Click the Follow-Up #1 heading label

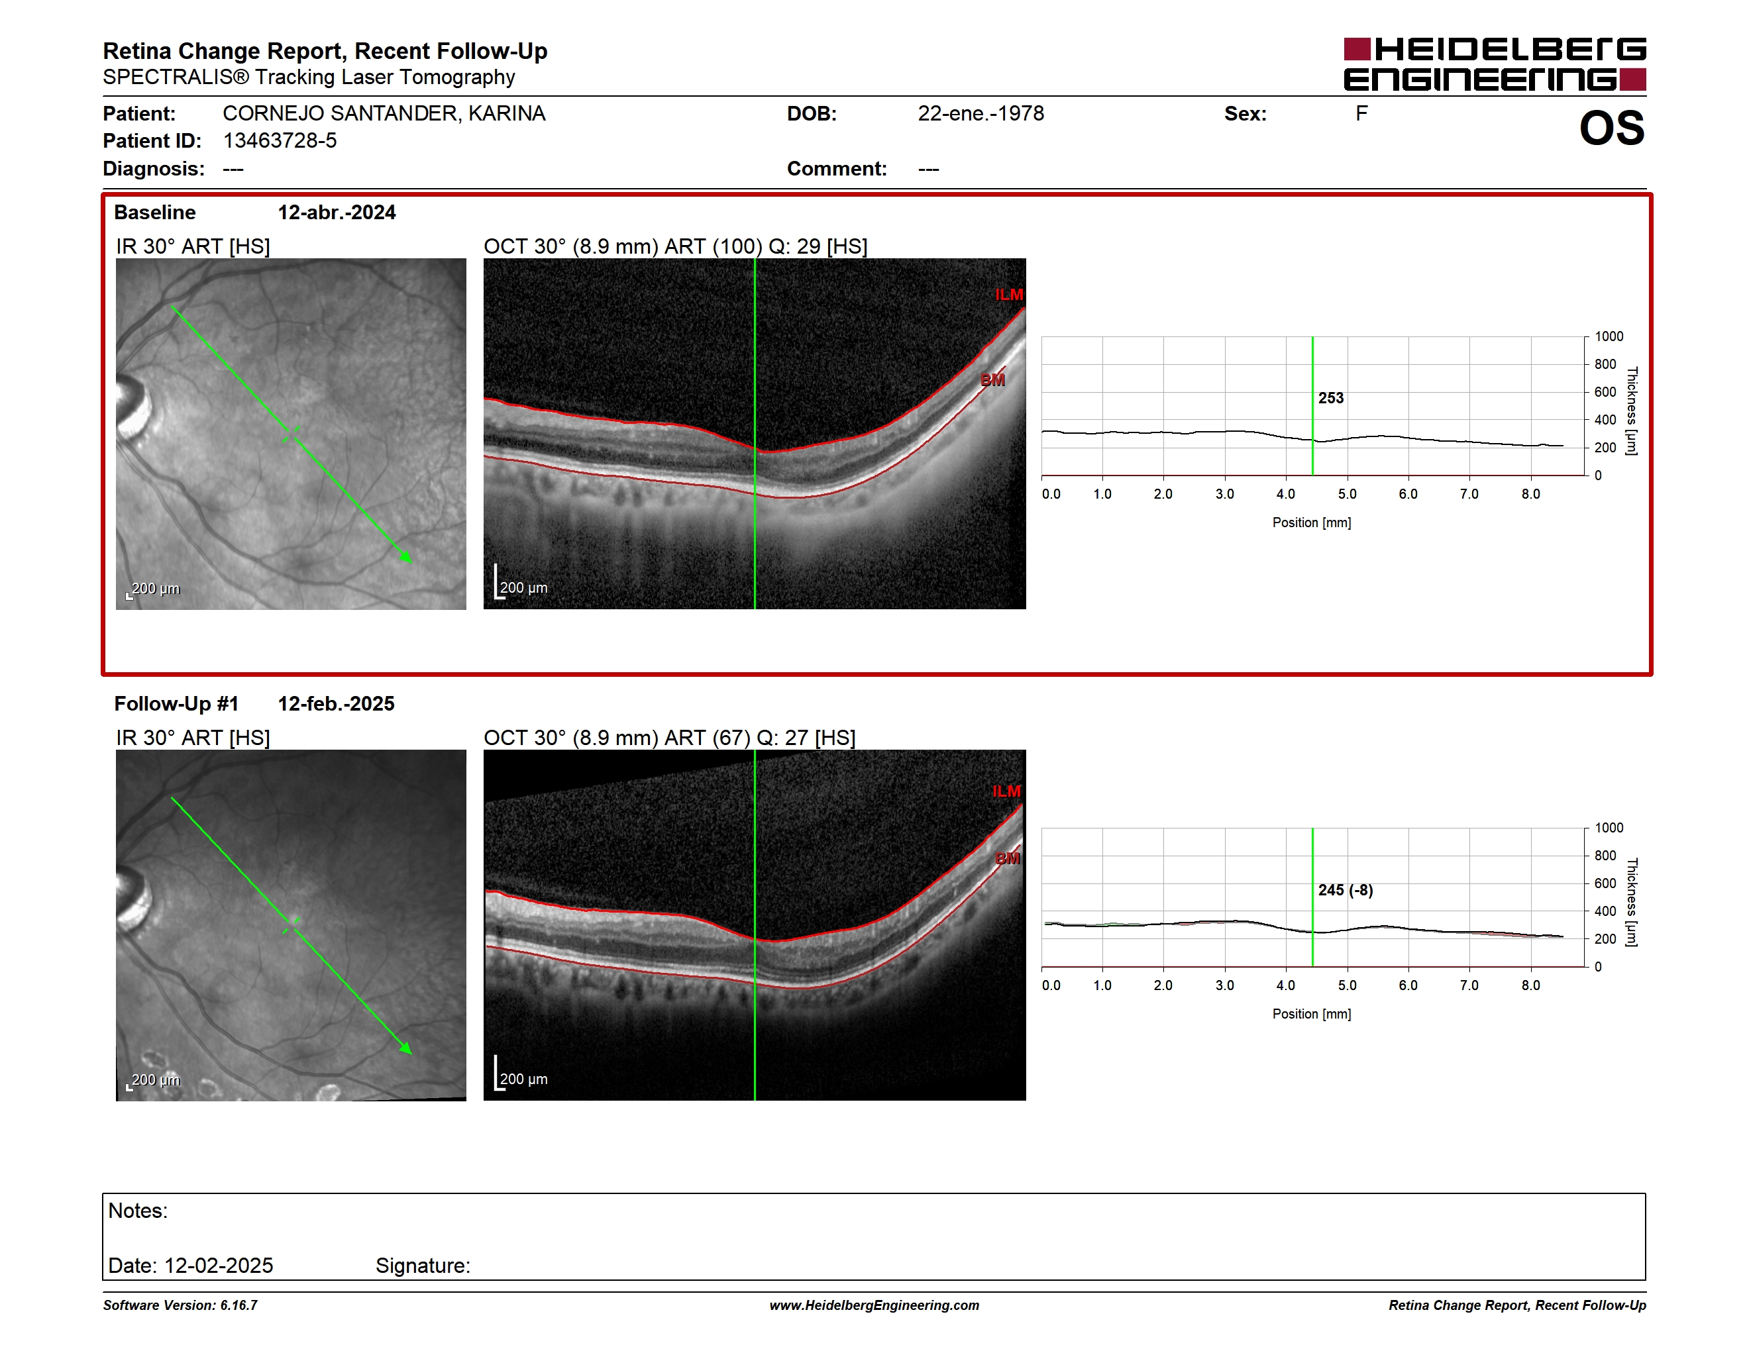pos(176,703)
